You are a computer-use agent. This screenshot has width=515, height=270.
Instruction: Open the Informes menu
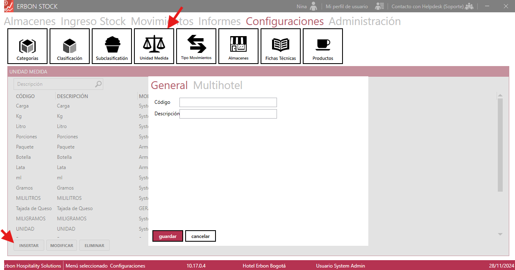coord(220,21)
